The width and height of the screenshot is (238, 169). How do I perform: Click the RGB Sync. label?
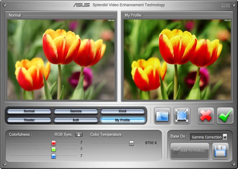(x=64, y=135)
